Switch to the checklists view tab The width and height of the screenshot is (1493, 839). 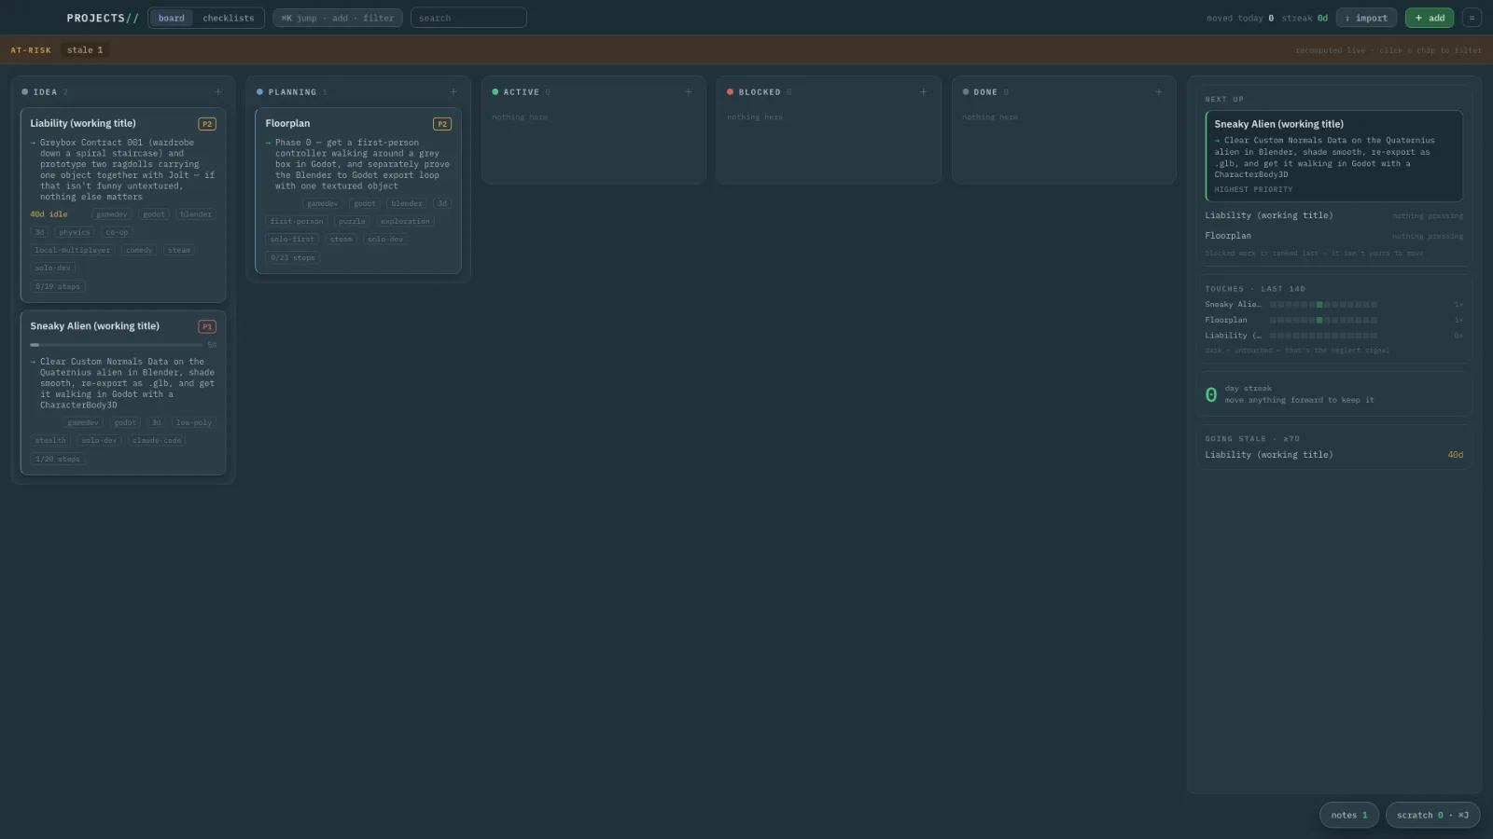[x=229, y=18]
